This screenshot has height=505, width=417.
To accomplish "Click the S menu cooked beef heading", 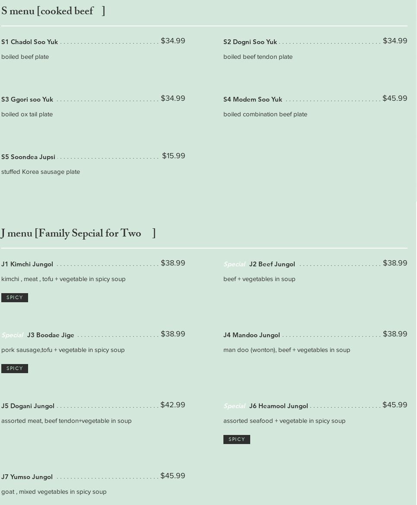I will [53, 11].
